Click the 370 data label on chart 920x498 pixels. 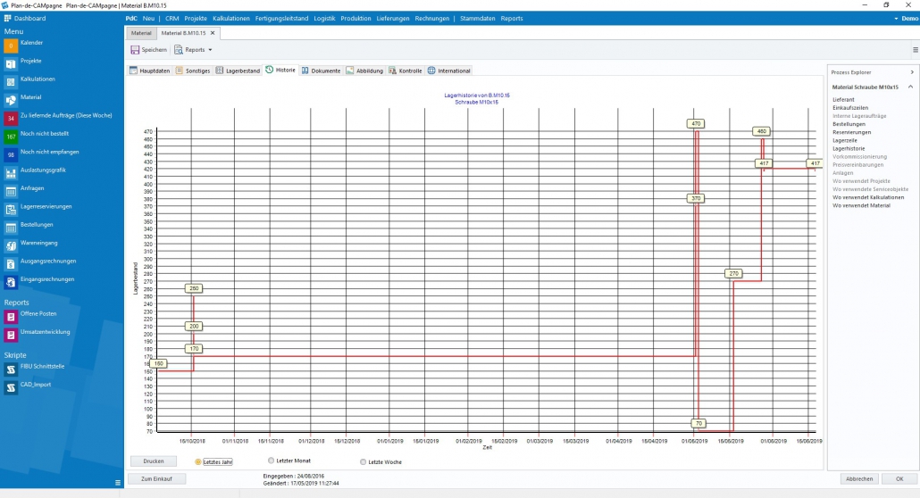point(696,198)
